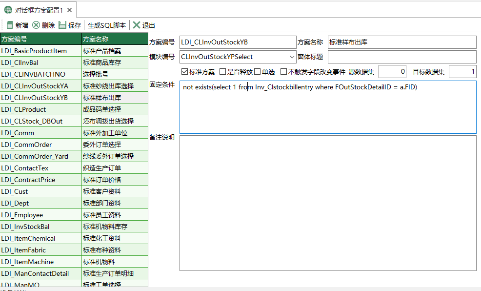Select the LDI_CLInvOutStockYB row

(74, 98)
